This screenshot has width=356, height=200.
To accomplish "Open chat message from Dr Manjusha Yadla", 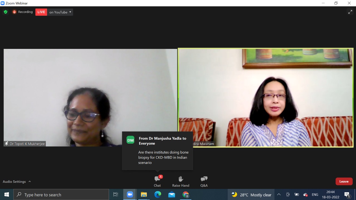I will 157,151.
